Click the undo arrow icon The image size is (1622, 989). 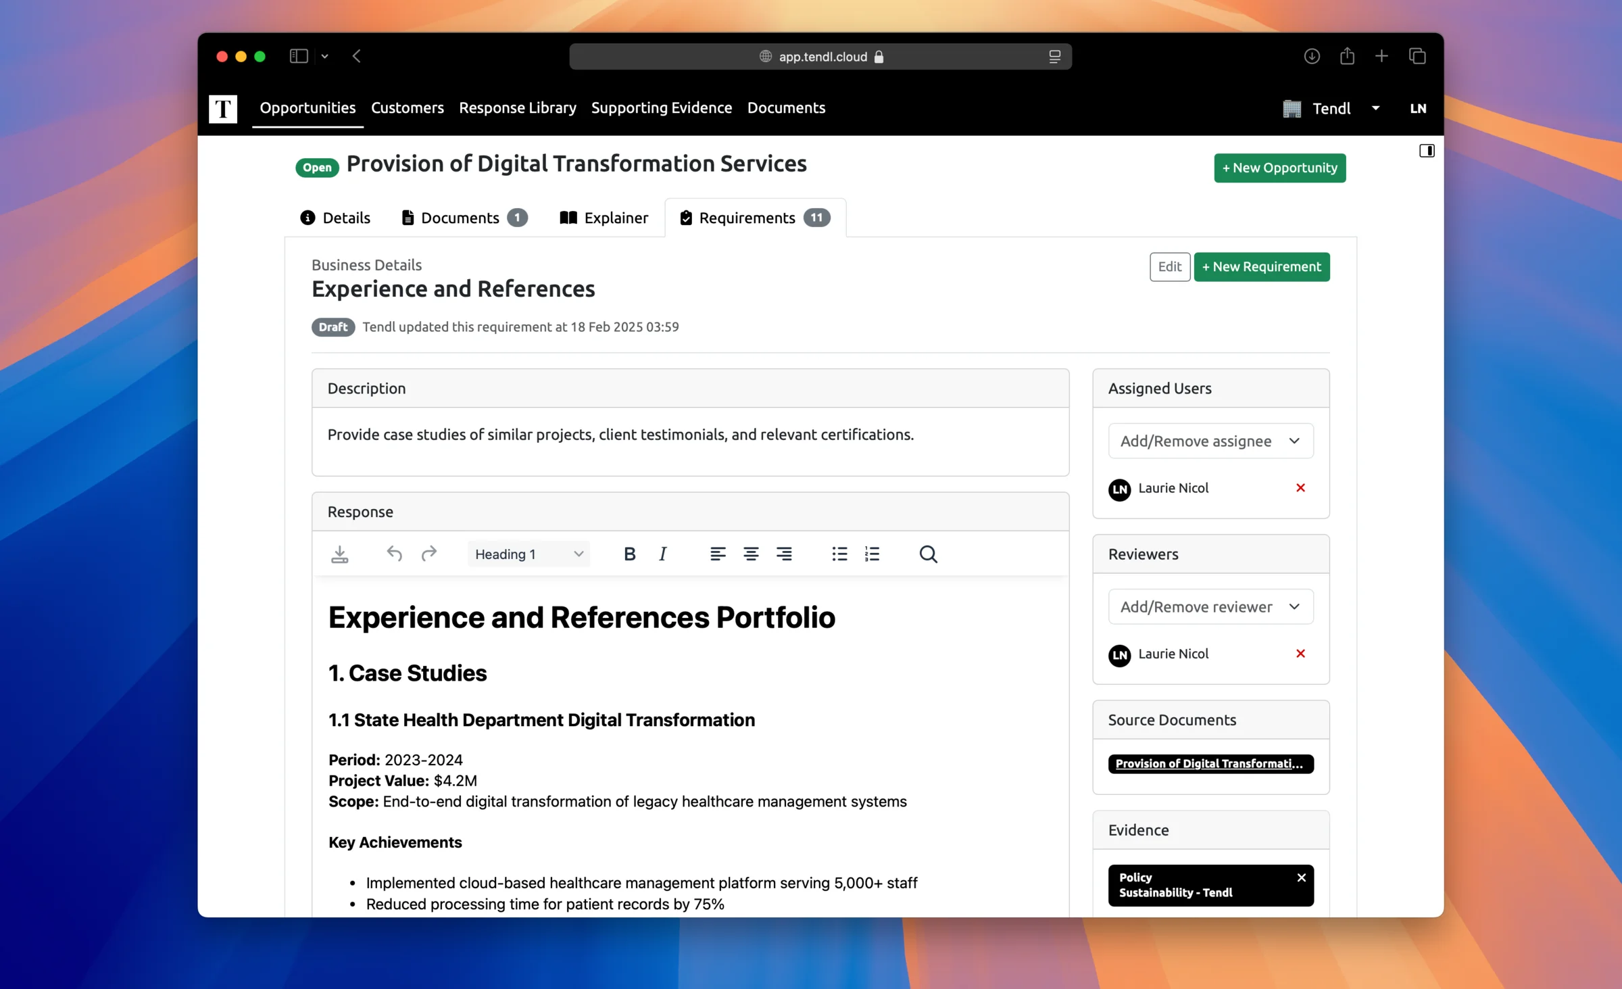394,554
